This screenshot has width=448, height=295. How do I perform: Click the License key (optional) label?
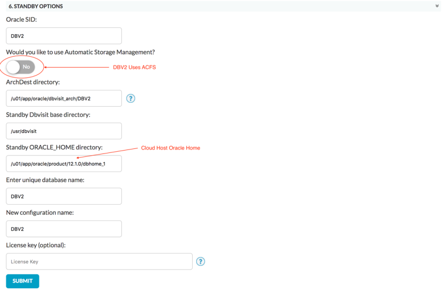point(36,245)
